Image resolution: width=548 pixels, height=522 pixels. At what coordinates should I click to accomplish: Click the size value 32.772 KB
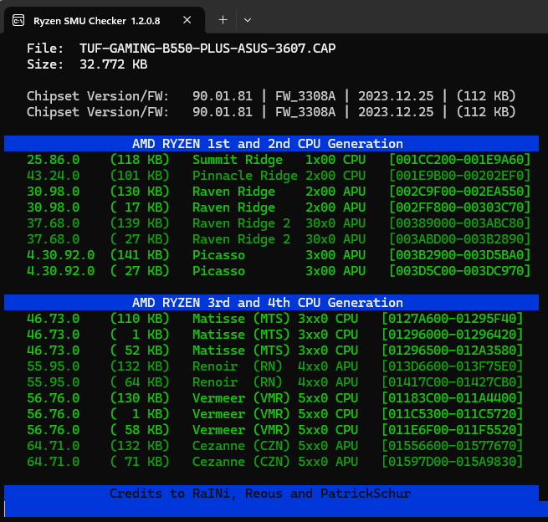point(114,64)
